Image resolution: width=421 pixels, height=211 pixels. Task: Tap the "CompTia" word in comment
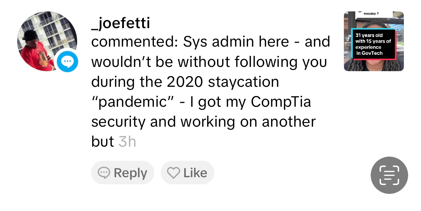click(x=281, y=102)
